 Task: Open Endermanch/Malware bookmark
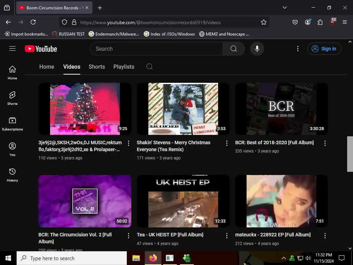click(x=114, y=34)
